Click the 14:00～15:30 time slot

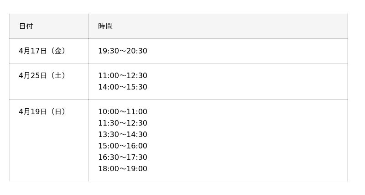coord(122,87)
